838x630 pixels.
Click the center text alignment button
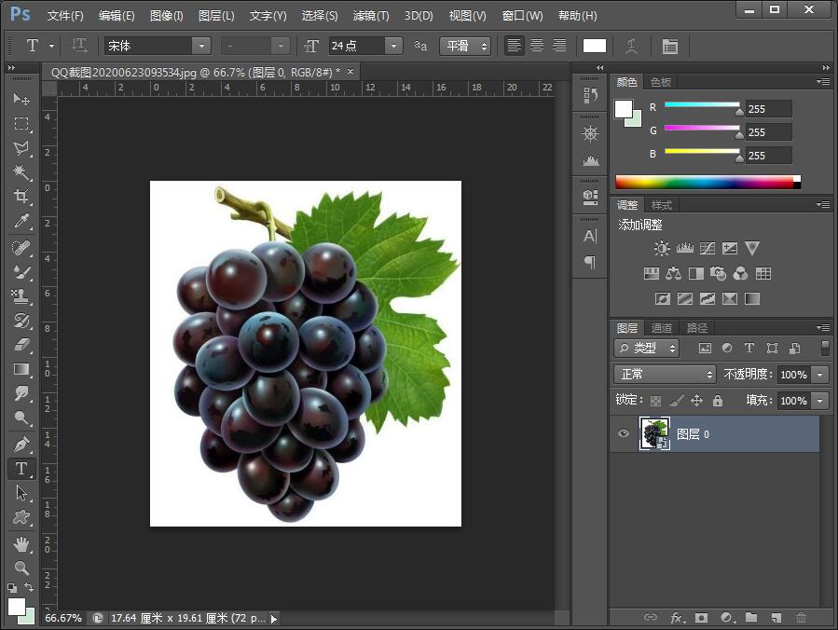click(x=536, y=45)
